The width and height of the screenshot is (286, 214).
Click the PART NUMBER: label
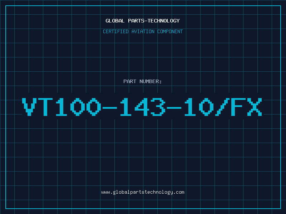tap(143, 81)
